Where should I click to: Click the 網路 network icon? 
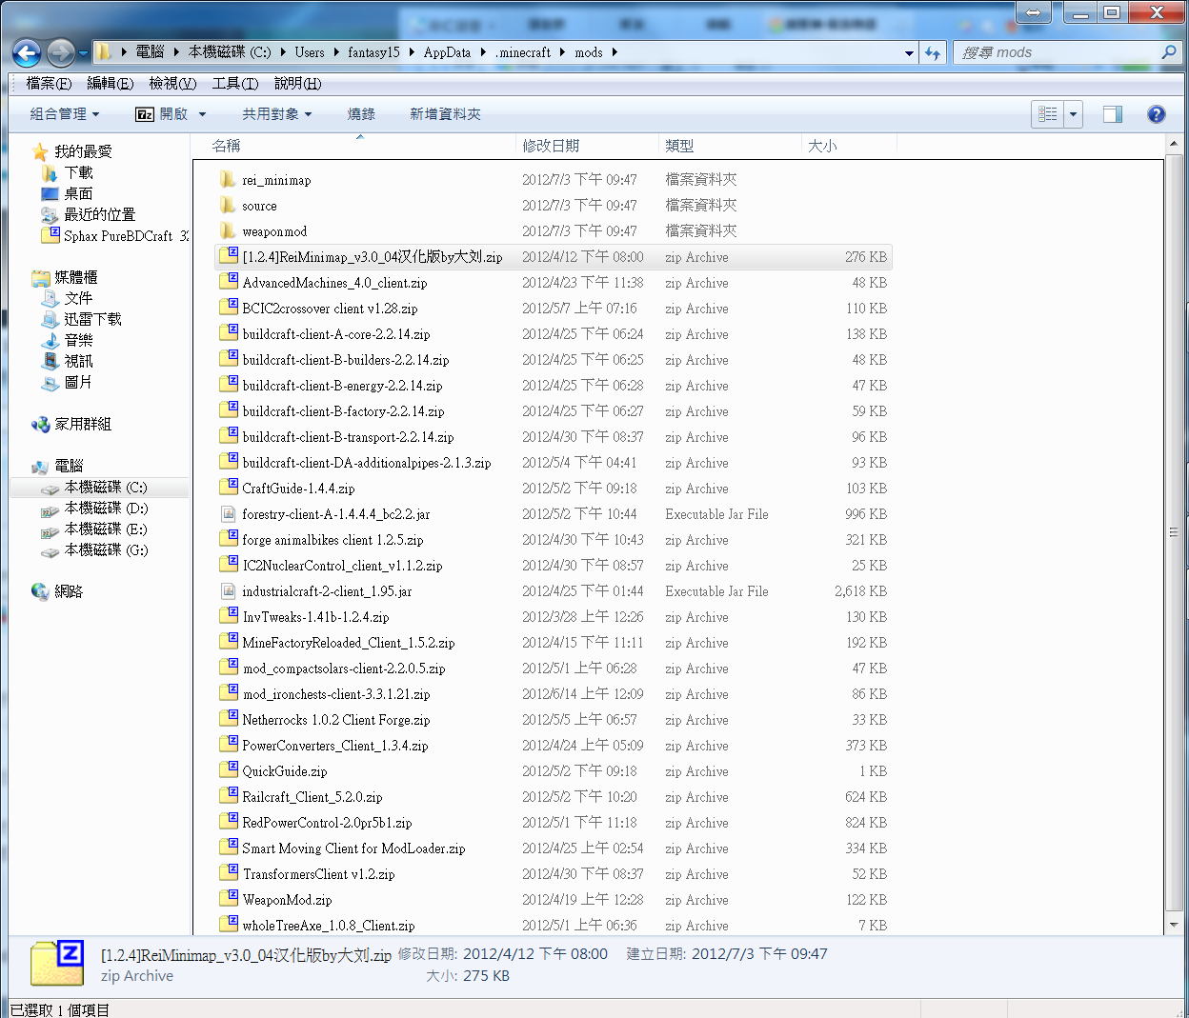(x=40, y=591)
